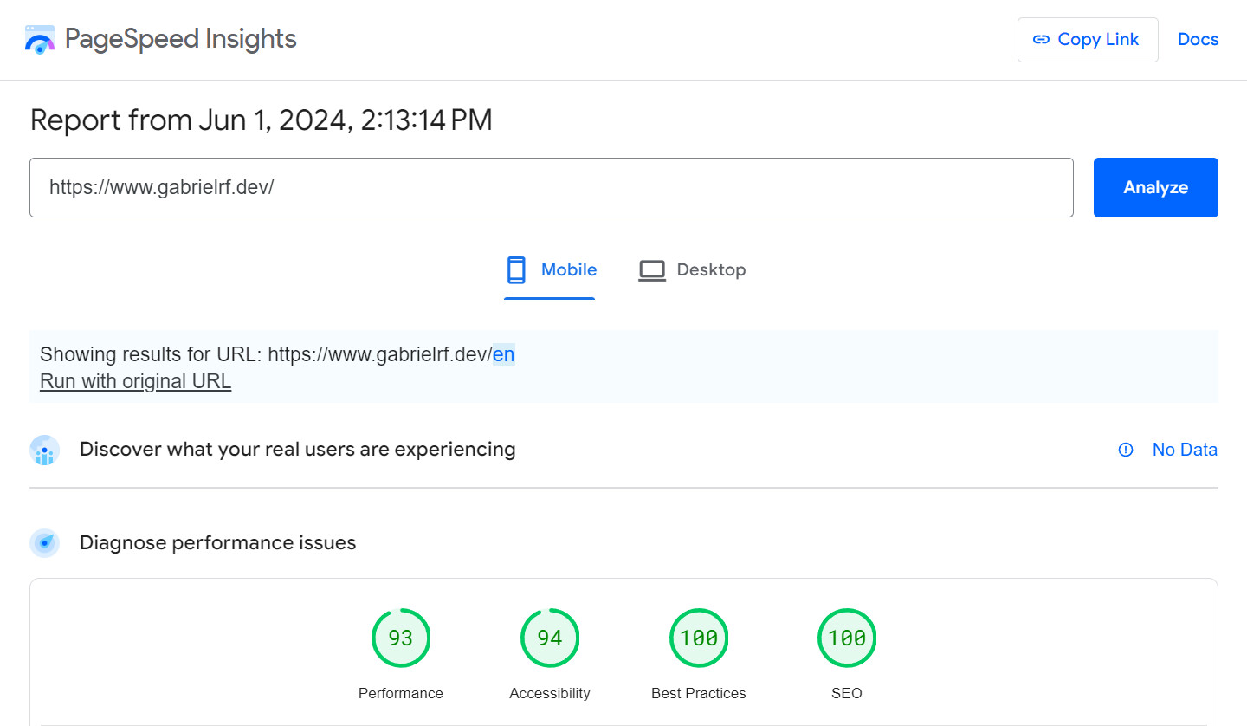Click the Diagnose performance issues radar icon
1247x726 pixels.
[x=44, y=543]
